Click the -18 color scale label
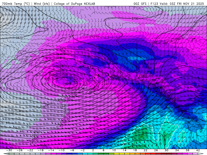This screenshot has height=155, width=207. 41,150
